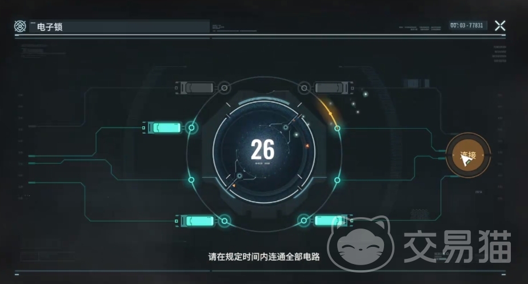This screenshot has width=528, height=284.
Task: Click the dim top-right ring node
Action: pos(304,88)
